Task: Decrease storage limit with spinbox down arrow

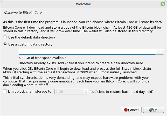Action: tap(86, 93)
